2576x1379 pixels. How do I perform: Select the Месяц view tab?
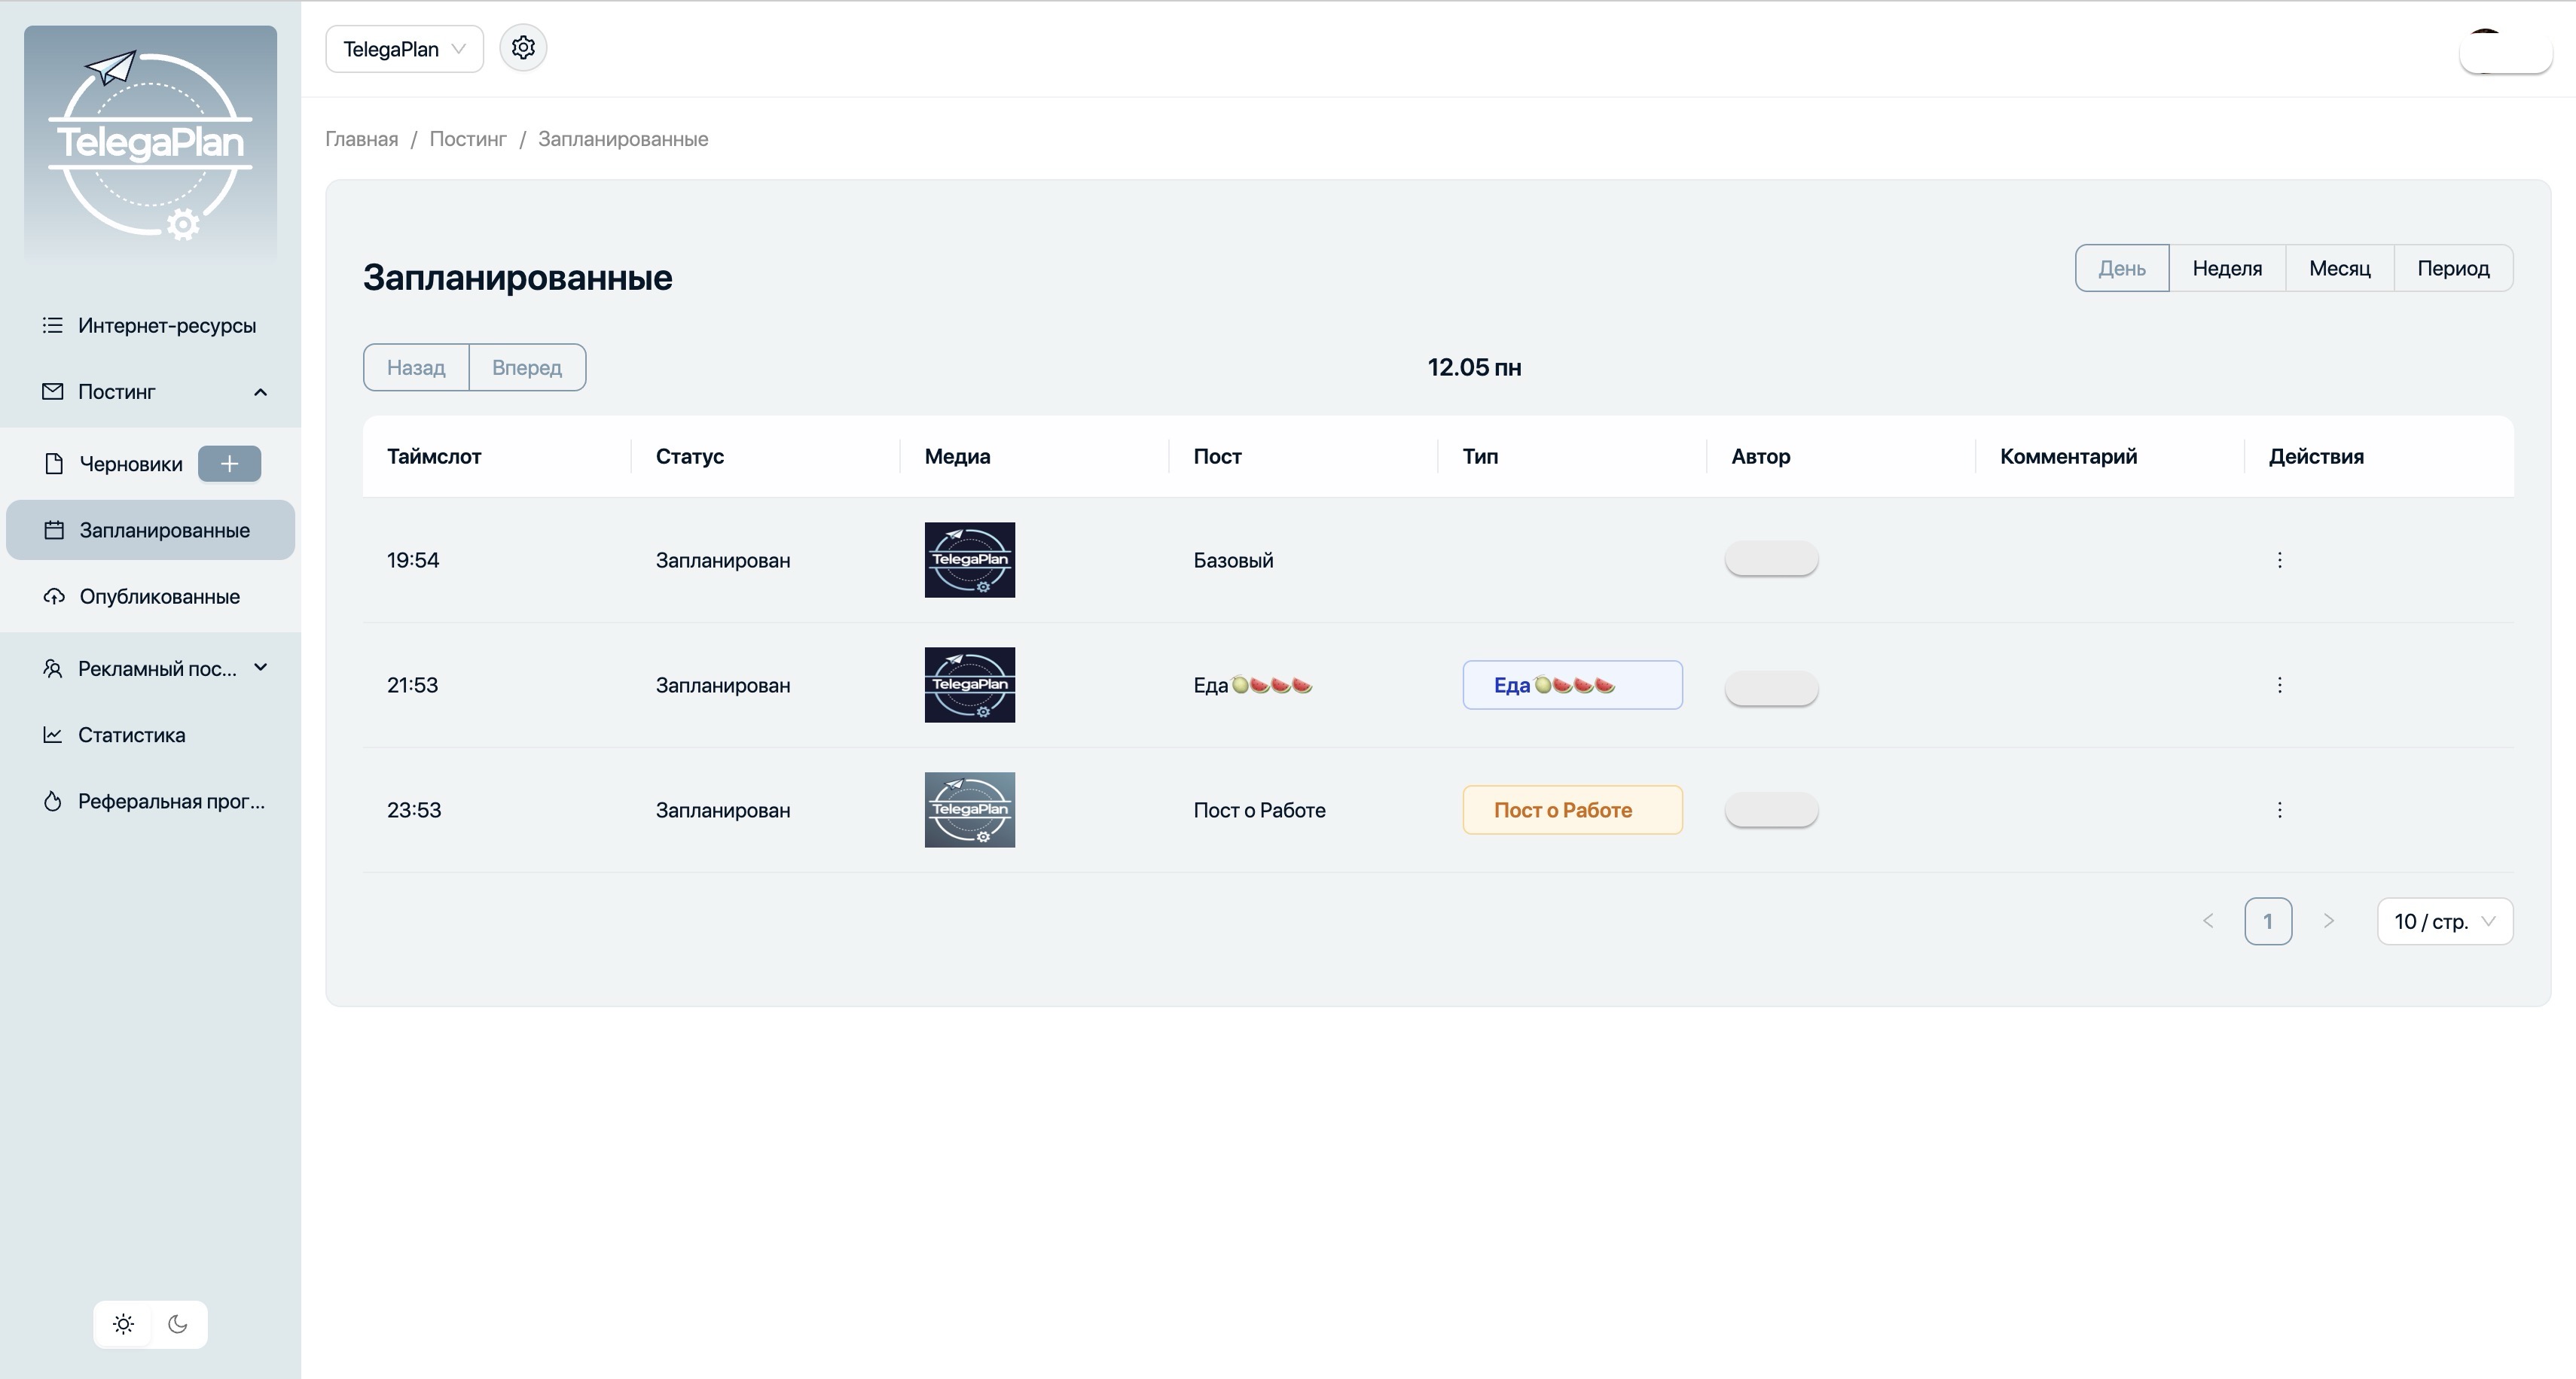[2340, 268]
